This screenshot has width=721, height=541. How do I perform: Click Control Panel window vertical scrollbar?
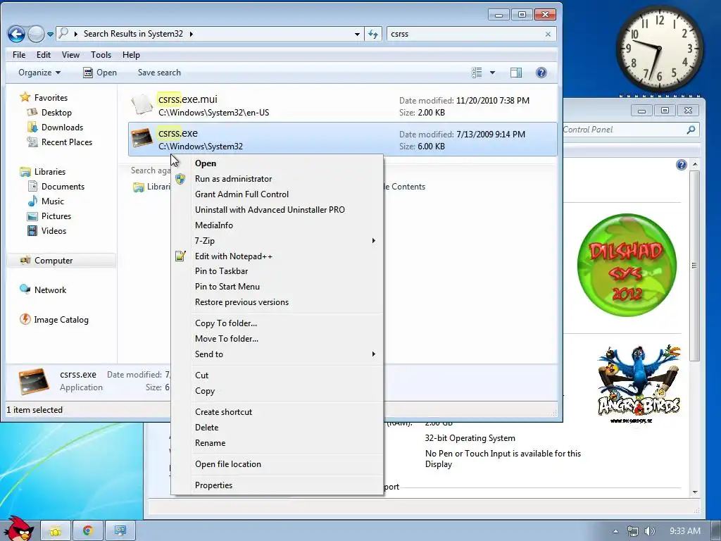pos(695,266)
